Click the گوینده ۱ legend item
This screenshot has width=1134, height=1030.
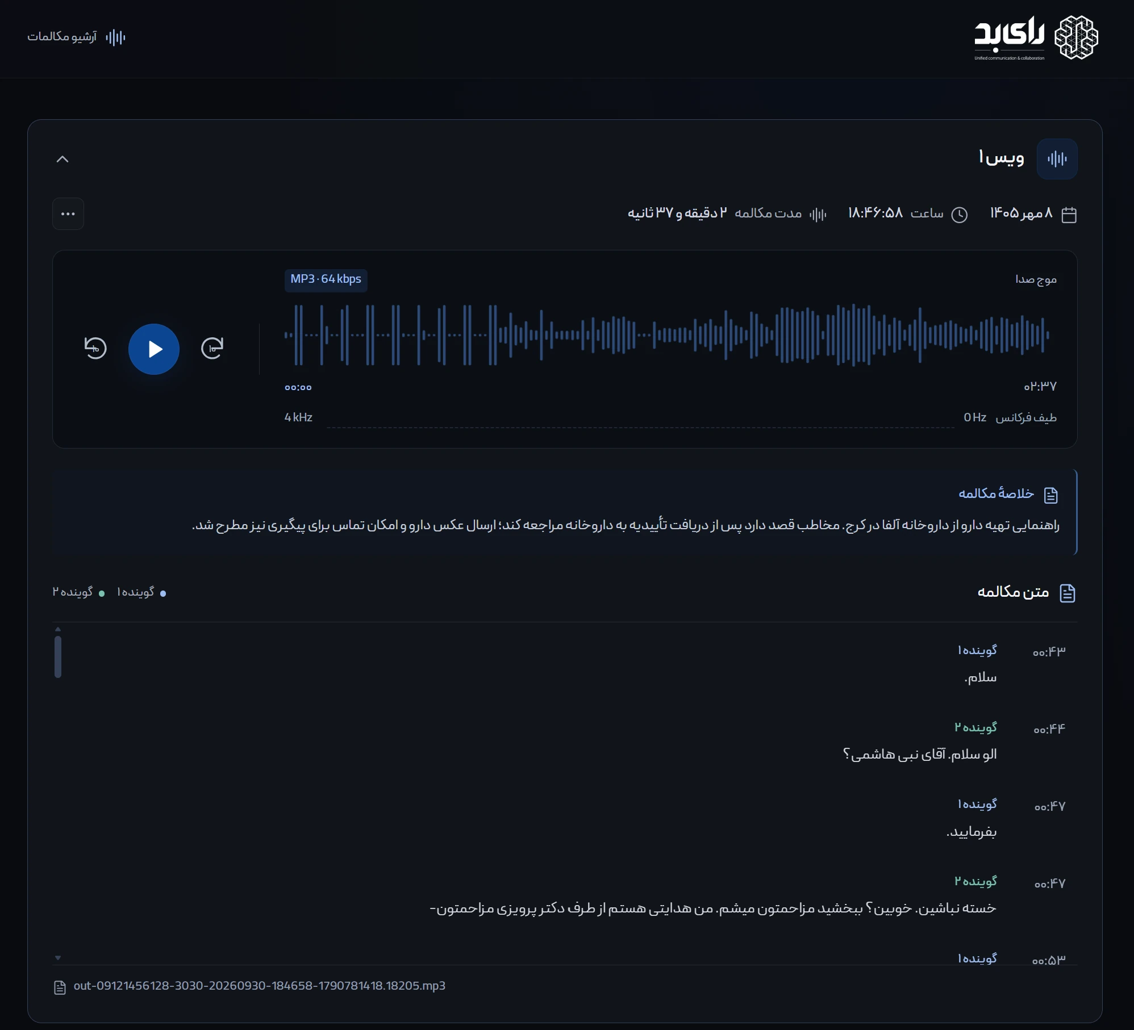141,592
